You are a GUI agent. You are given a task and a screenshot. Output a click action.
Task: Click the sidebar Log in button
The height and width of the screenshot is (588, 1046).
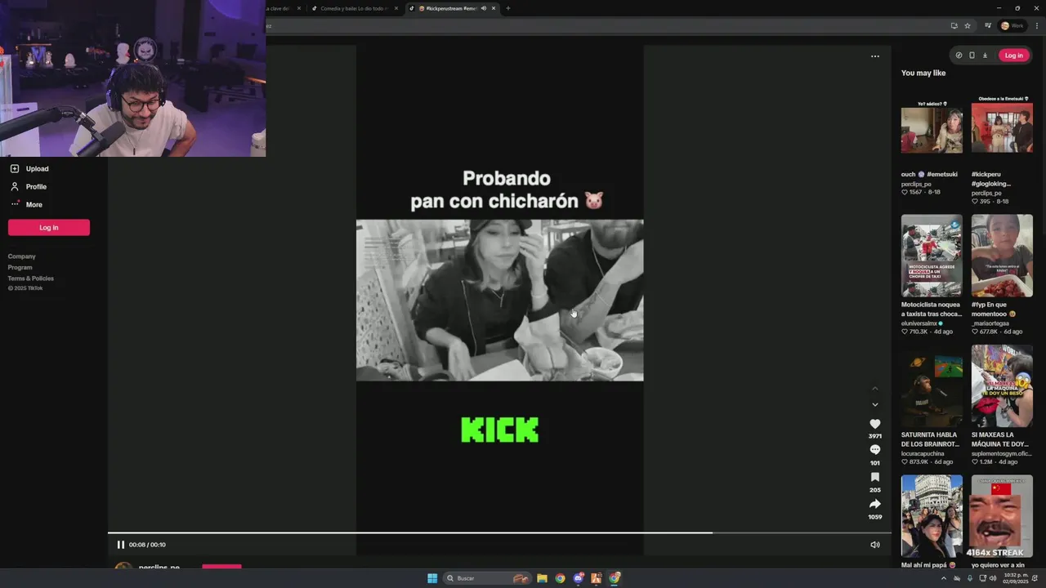click(49, 228)
